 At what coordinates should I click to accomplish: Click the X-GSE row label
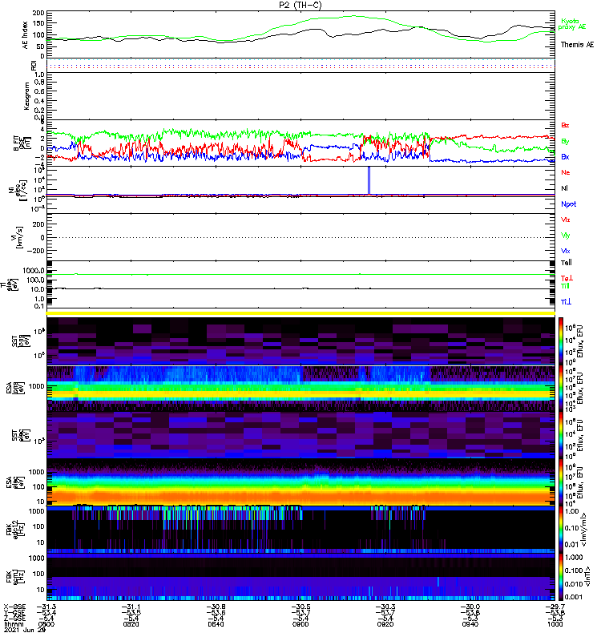14,607
